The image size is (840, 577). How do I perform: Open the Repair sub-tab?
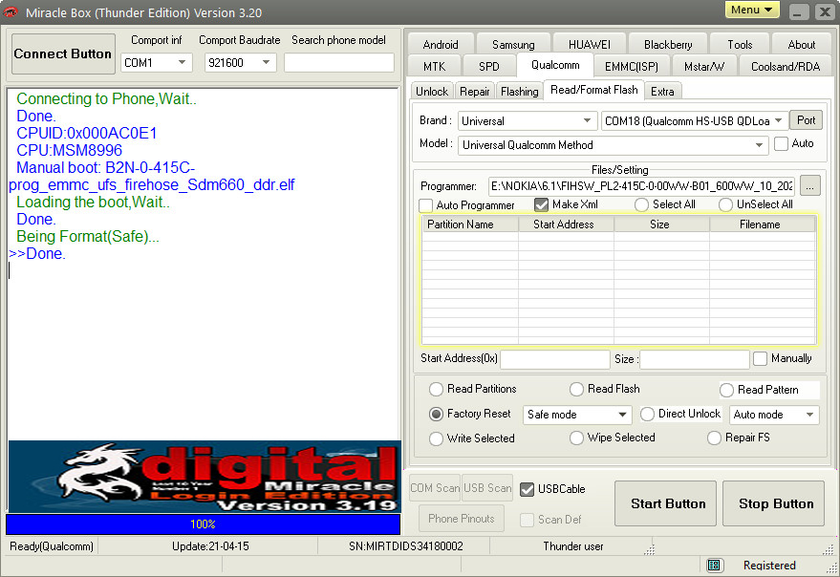click(x=475, y=92)
